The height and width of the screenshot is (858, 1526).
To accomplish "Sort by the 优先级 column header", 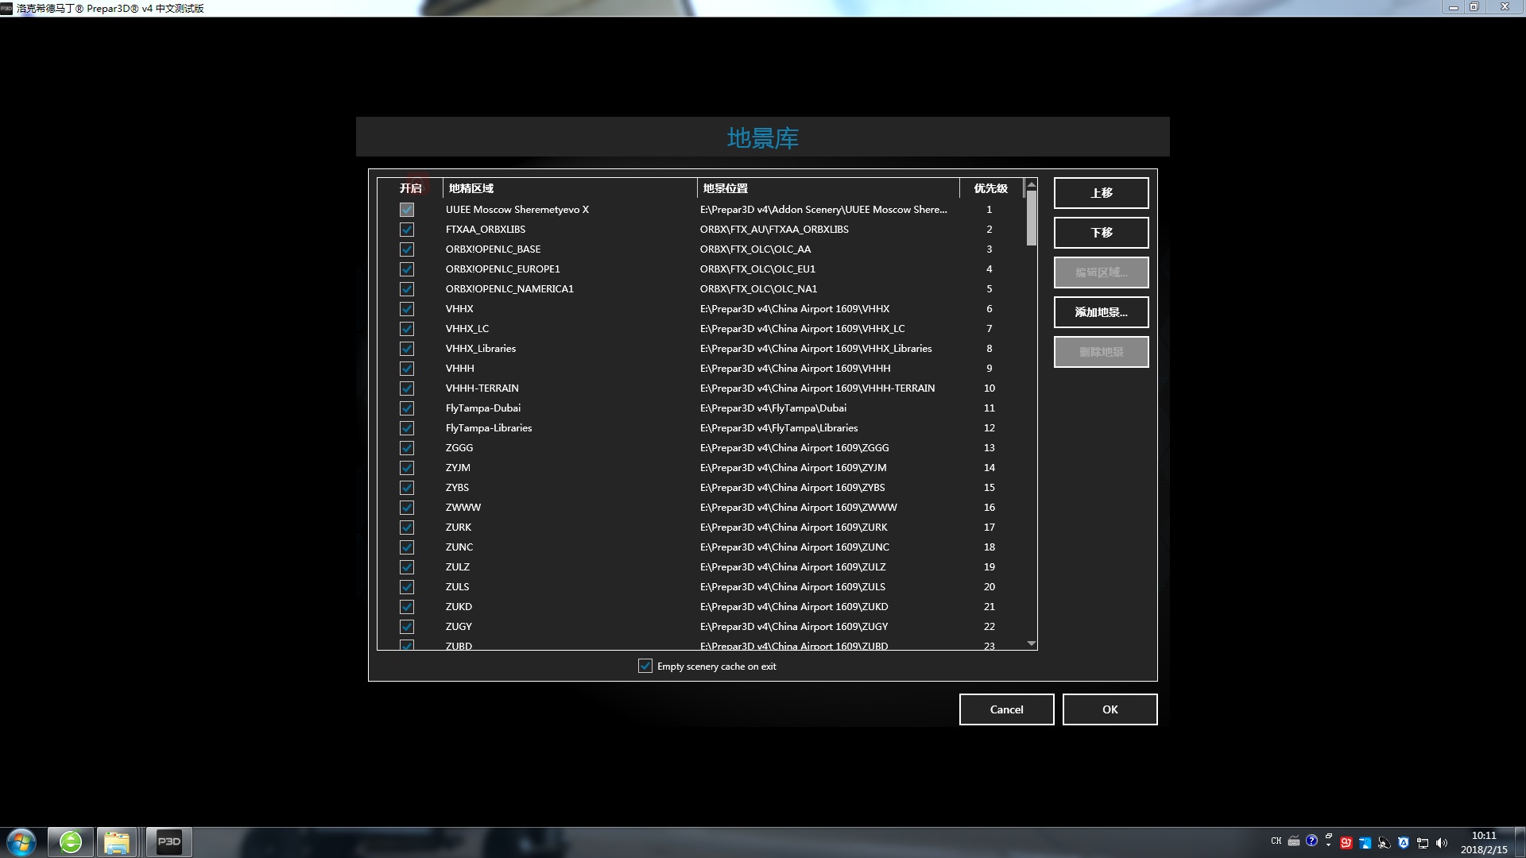I will click(x=991, y=188).
